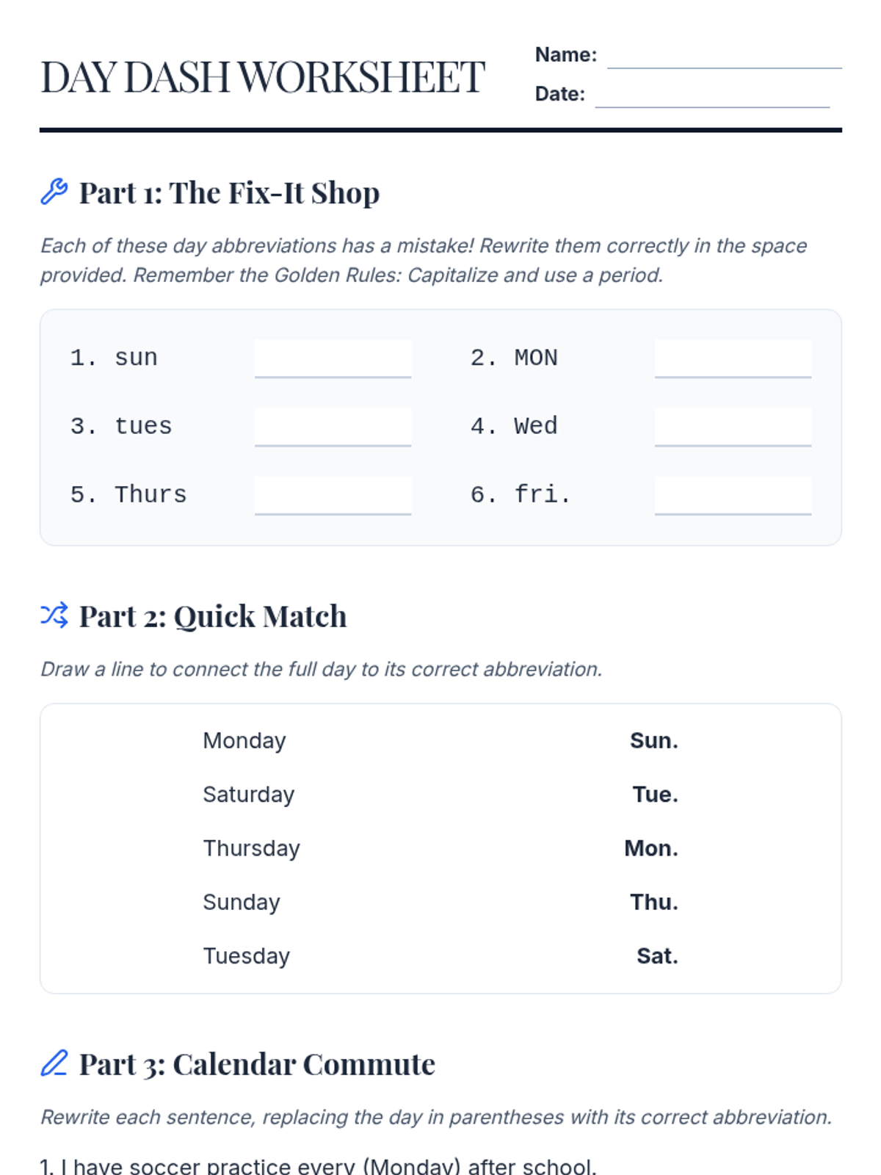Click the answer blank for 'fri.'
The height and width of the screenshot is (1175, 881).
pos(733,495)
